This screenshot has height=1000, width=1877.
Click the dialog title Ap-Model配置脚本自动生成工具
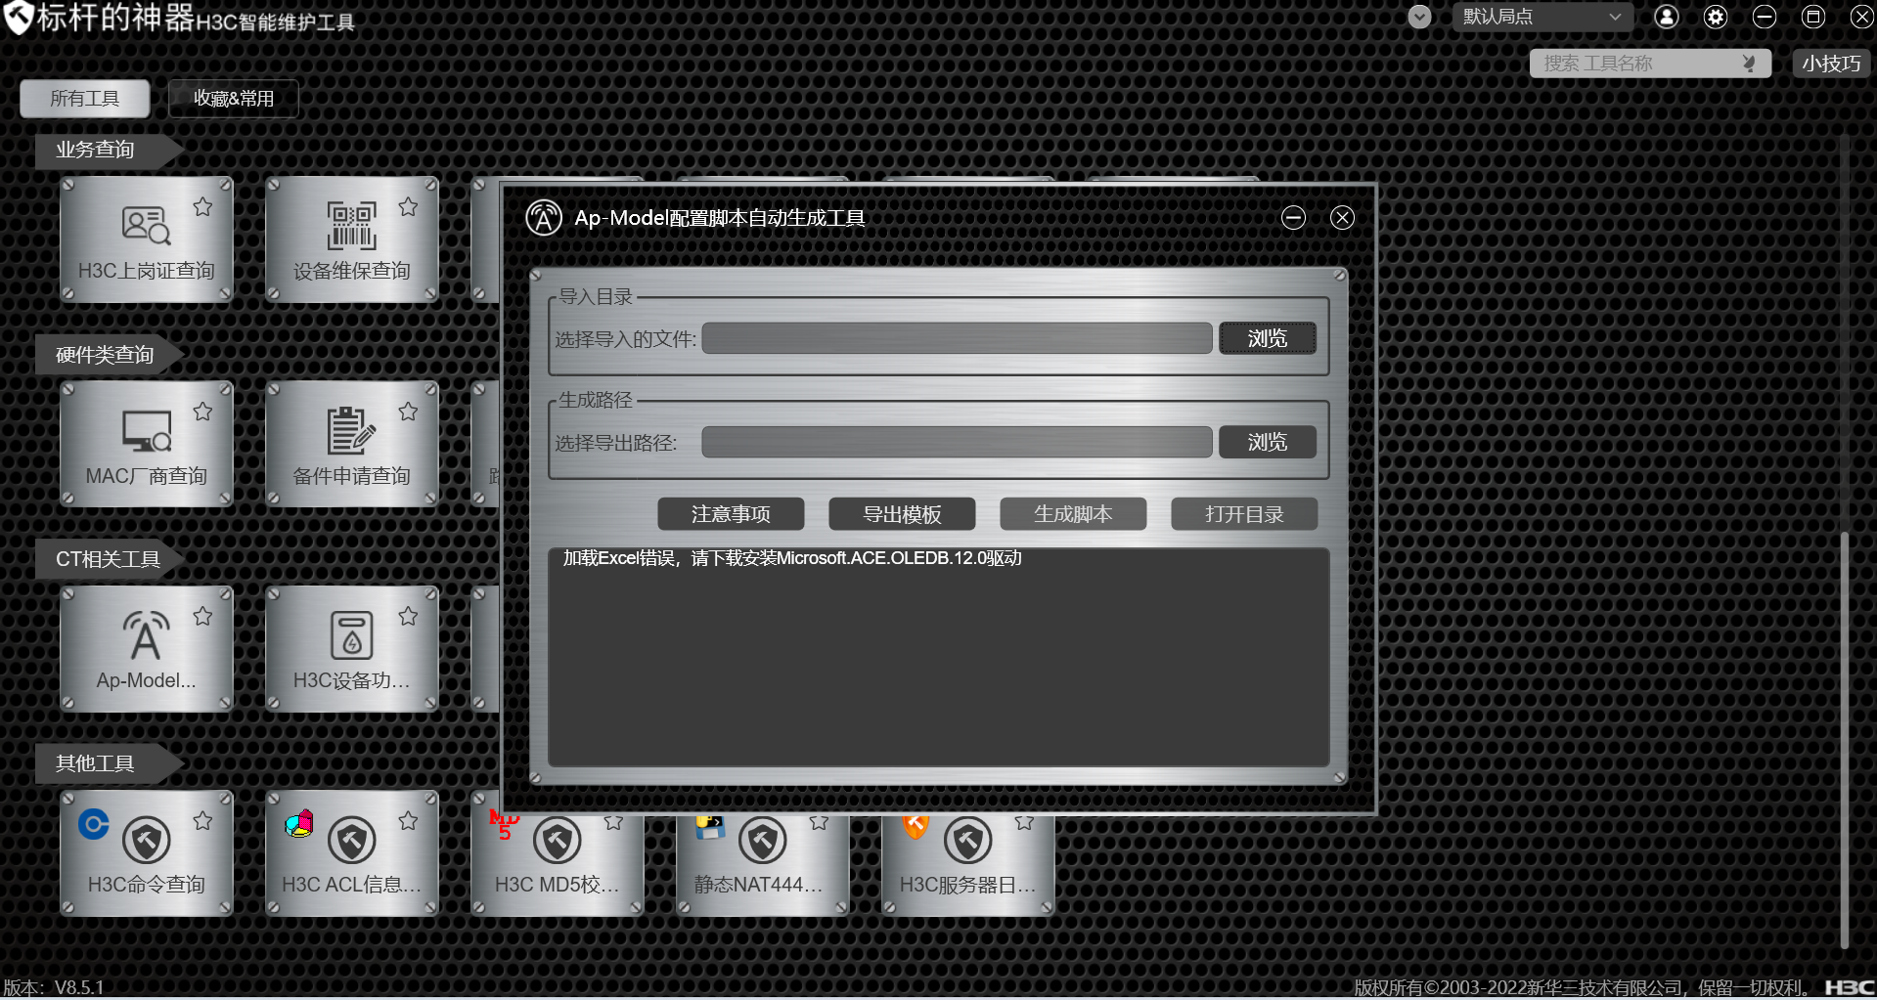[719, 218]
